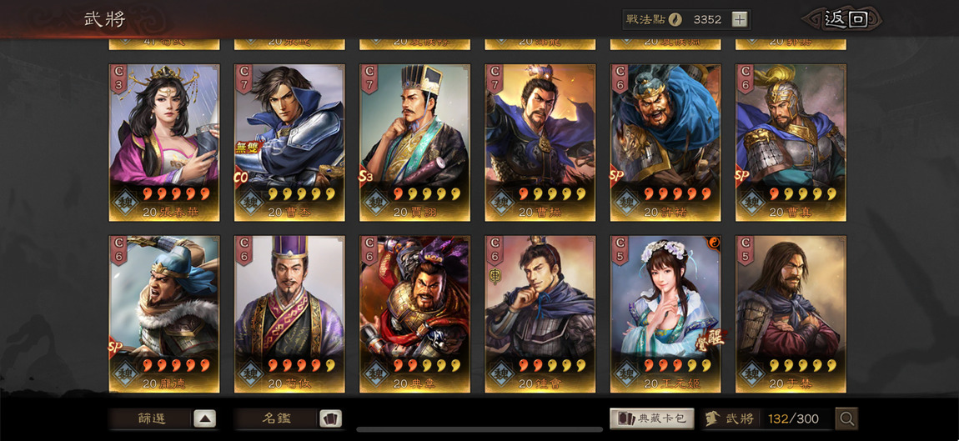Select the 曹真 general card

point(791,143)
